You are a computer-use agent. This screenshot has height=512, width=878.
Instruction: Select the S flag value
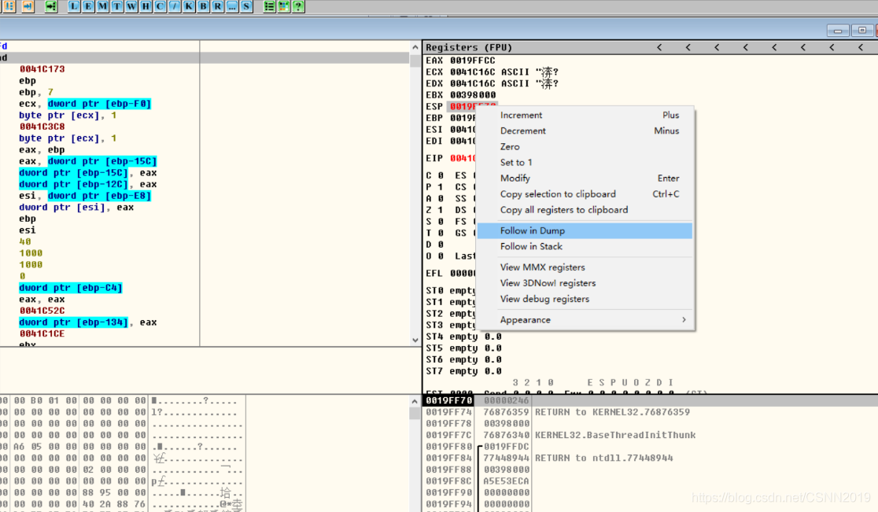441,222
